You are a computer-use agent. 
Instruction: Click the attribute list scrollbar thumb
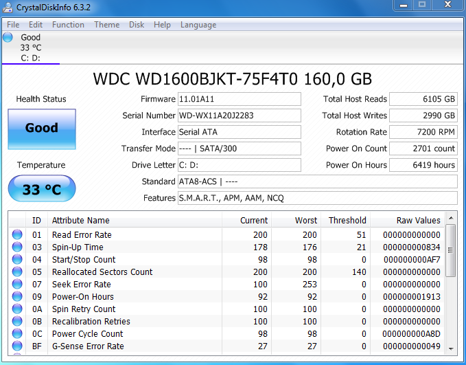(x=451, y=250)
